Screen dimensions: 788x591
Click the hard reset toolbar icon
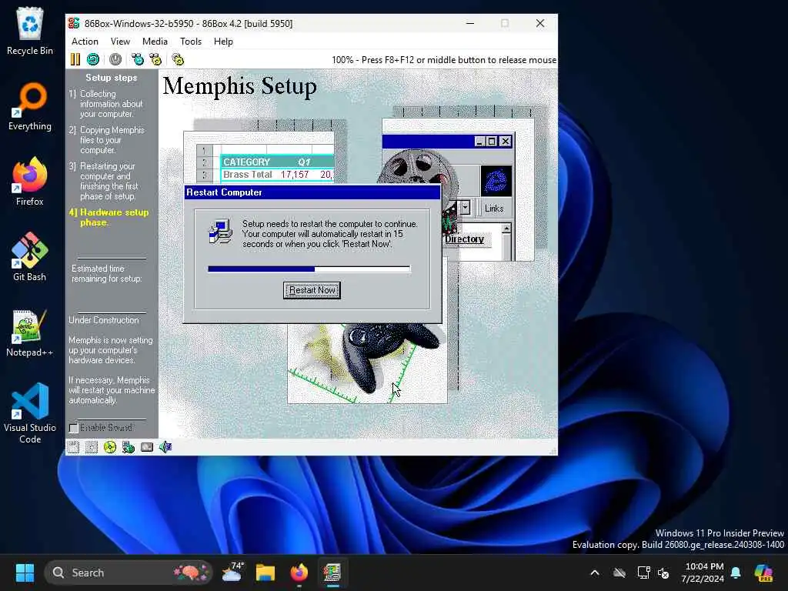[93, 59]
